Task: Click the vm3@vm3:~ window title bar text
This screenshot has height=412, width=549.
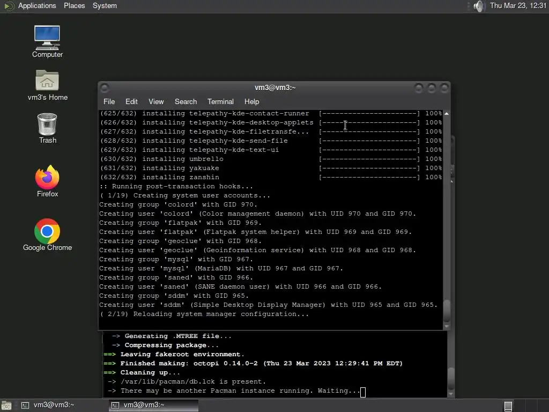Action: (x=275, y=87)
